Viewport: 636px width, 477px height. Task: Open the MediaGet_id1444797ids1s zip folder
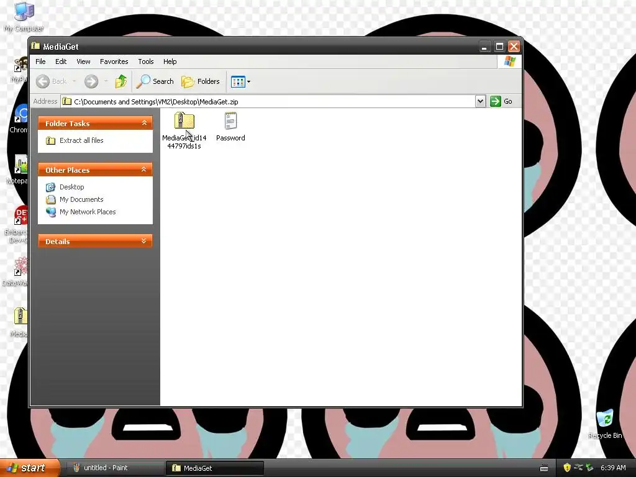tap(184, 130)
